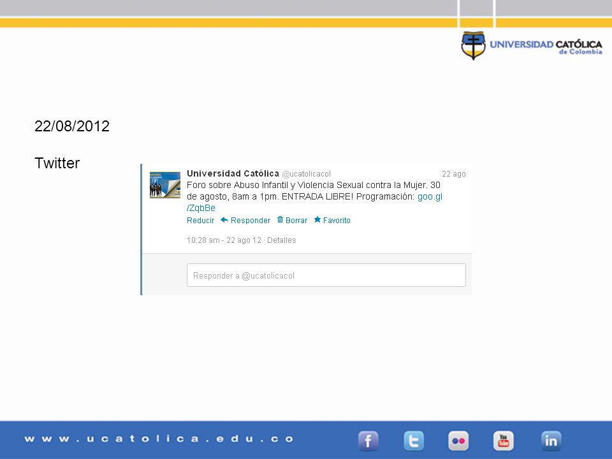Click the www.ucatolica.edu.co footer address
Image resolution: width=612 pixels, height=459 pixels.
click(159, 439)
